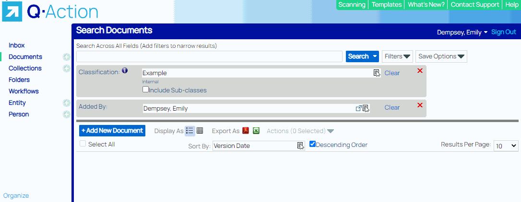The width and height of the screenshot is (521, 202).
Task: Export results as Excel icon
Action: (x=256, y=131)
